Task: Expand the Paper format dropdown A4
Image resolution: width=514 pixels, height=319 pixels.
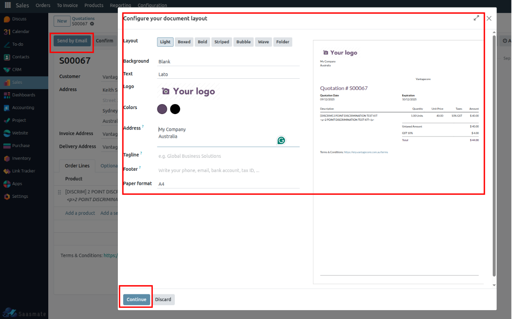Action: coord(228,184)
